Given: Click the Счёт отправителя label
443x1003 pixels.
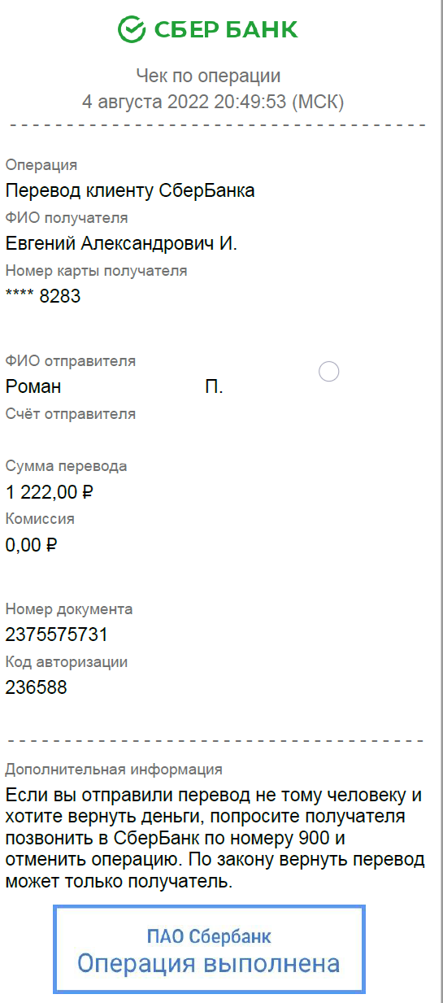Looking at the screenshot, I should (71, 414).
